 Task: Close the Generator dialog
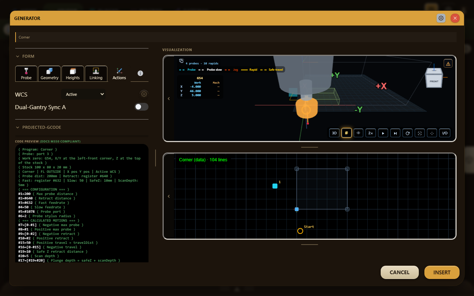click(455, 18)
